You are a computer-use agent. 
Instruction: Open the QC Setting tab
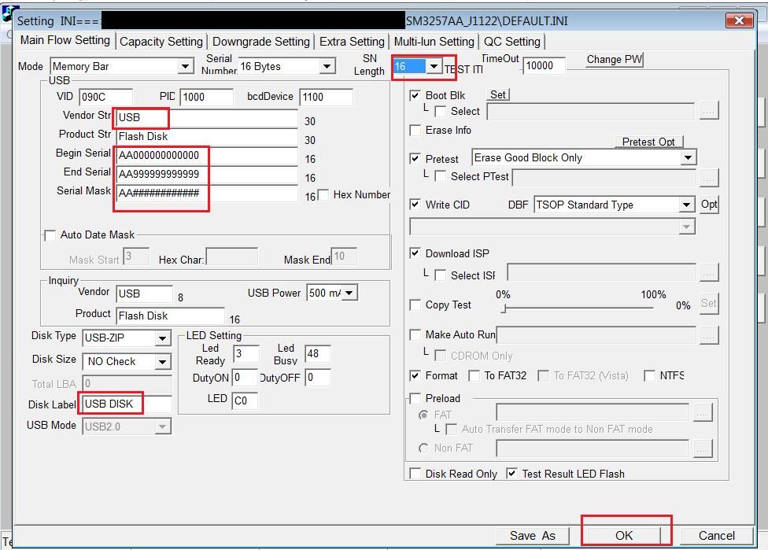click(x=512, y=42)
